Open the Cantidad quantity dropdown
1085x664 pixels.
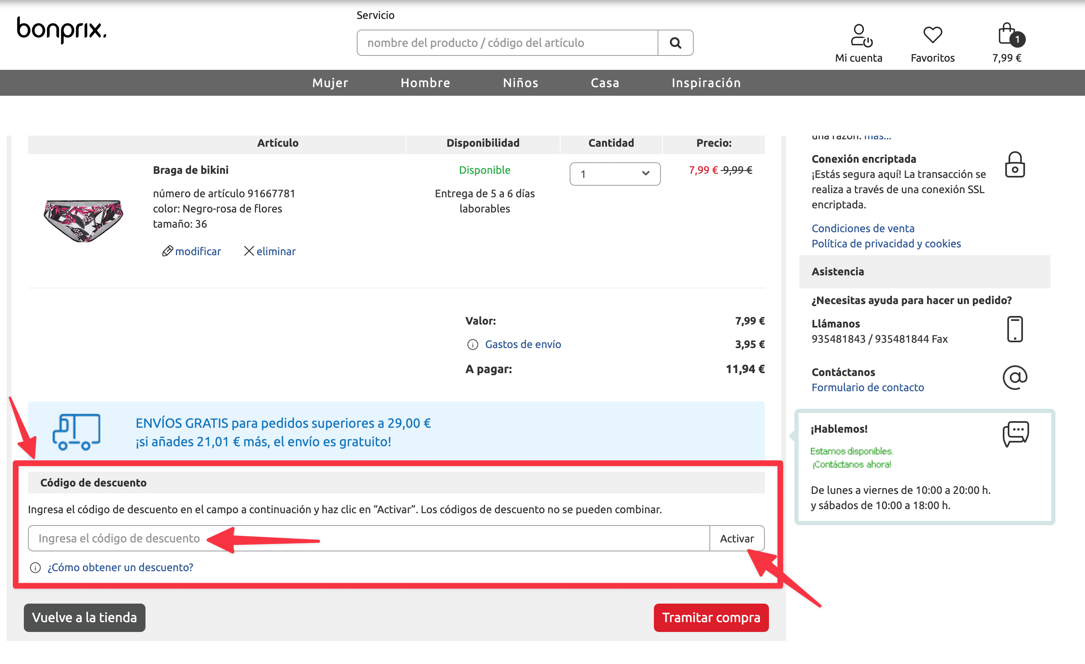click(x=615, y=174)
